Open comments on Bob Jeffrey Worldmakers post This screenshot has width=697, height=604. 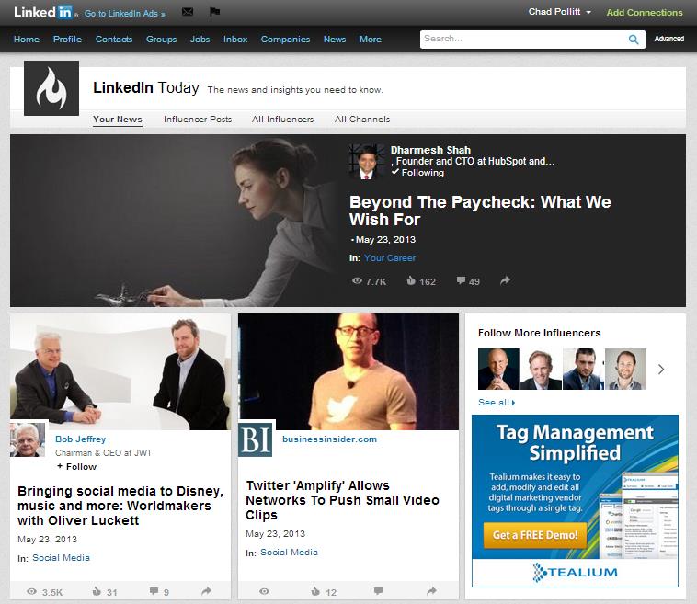tap(154, 591)
